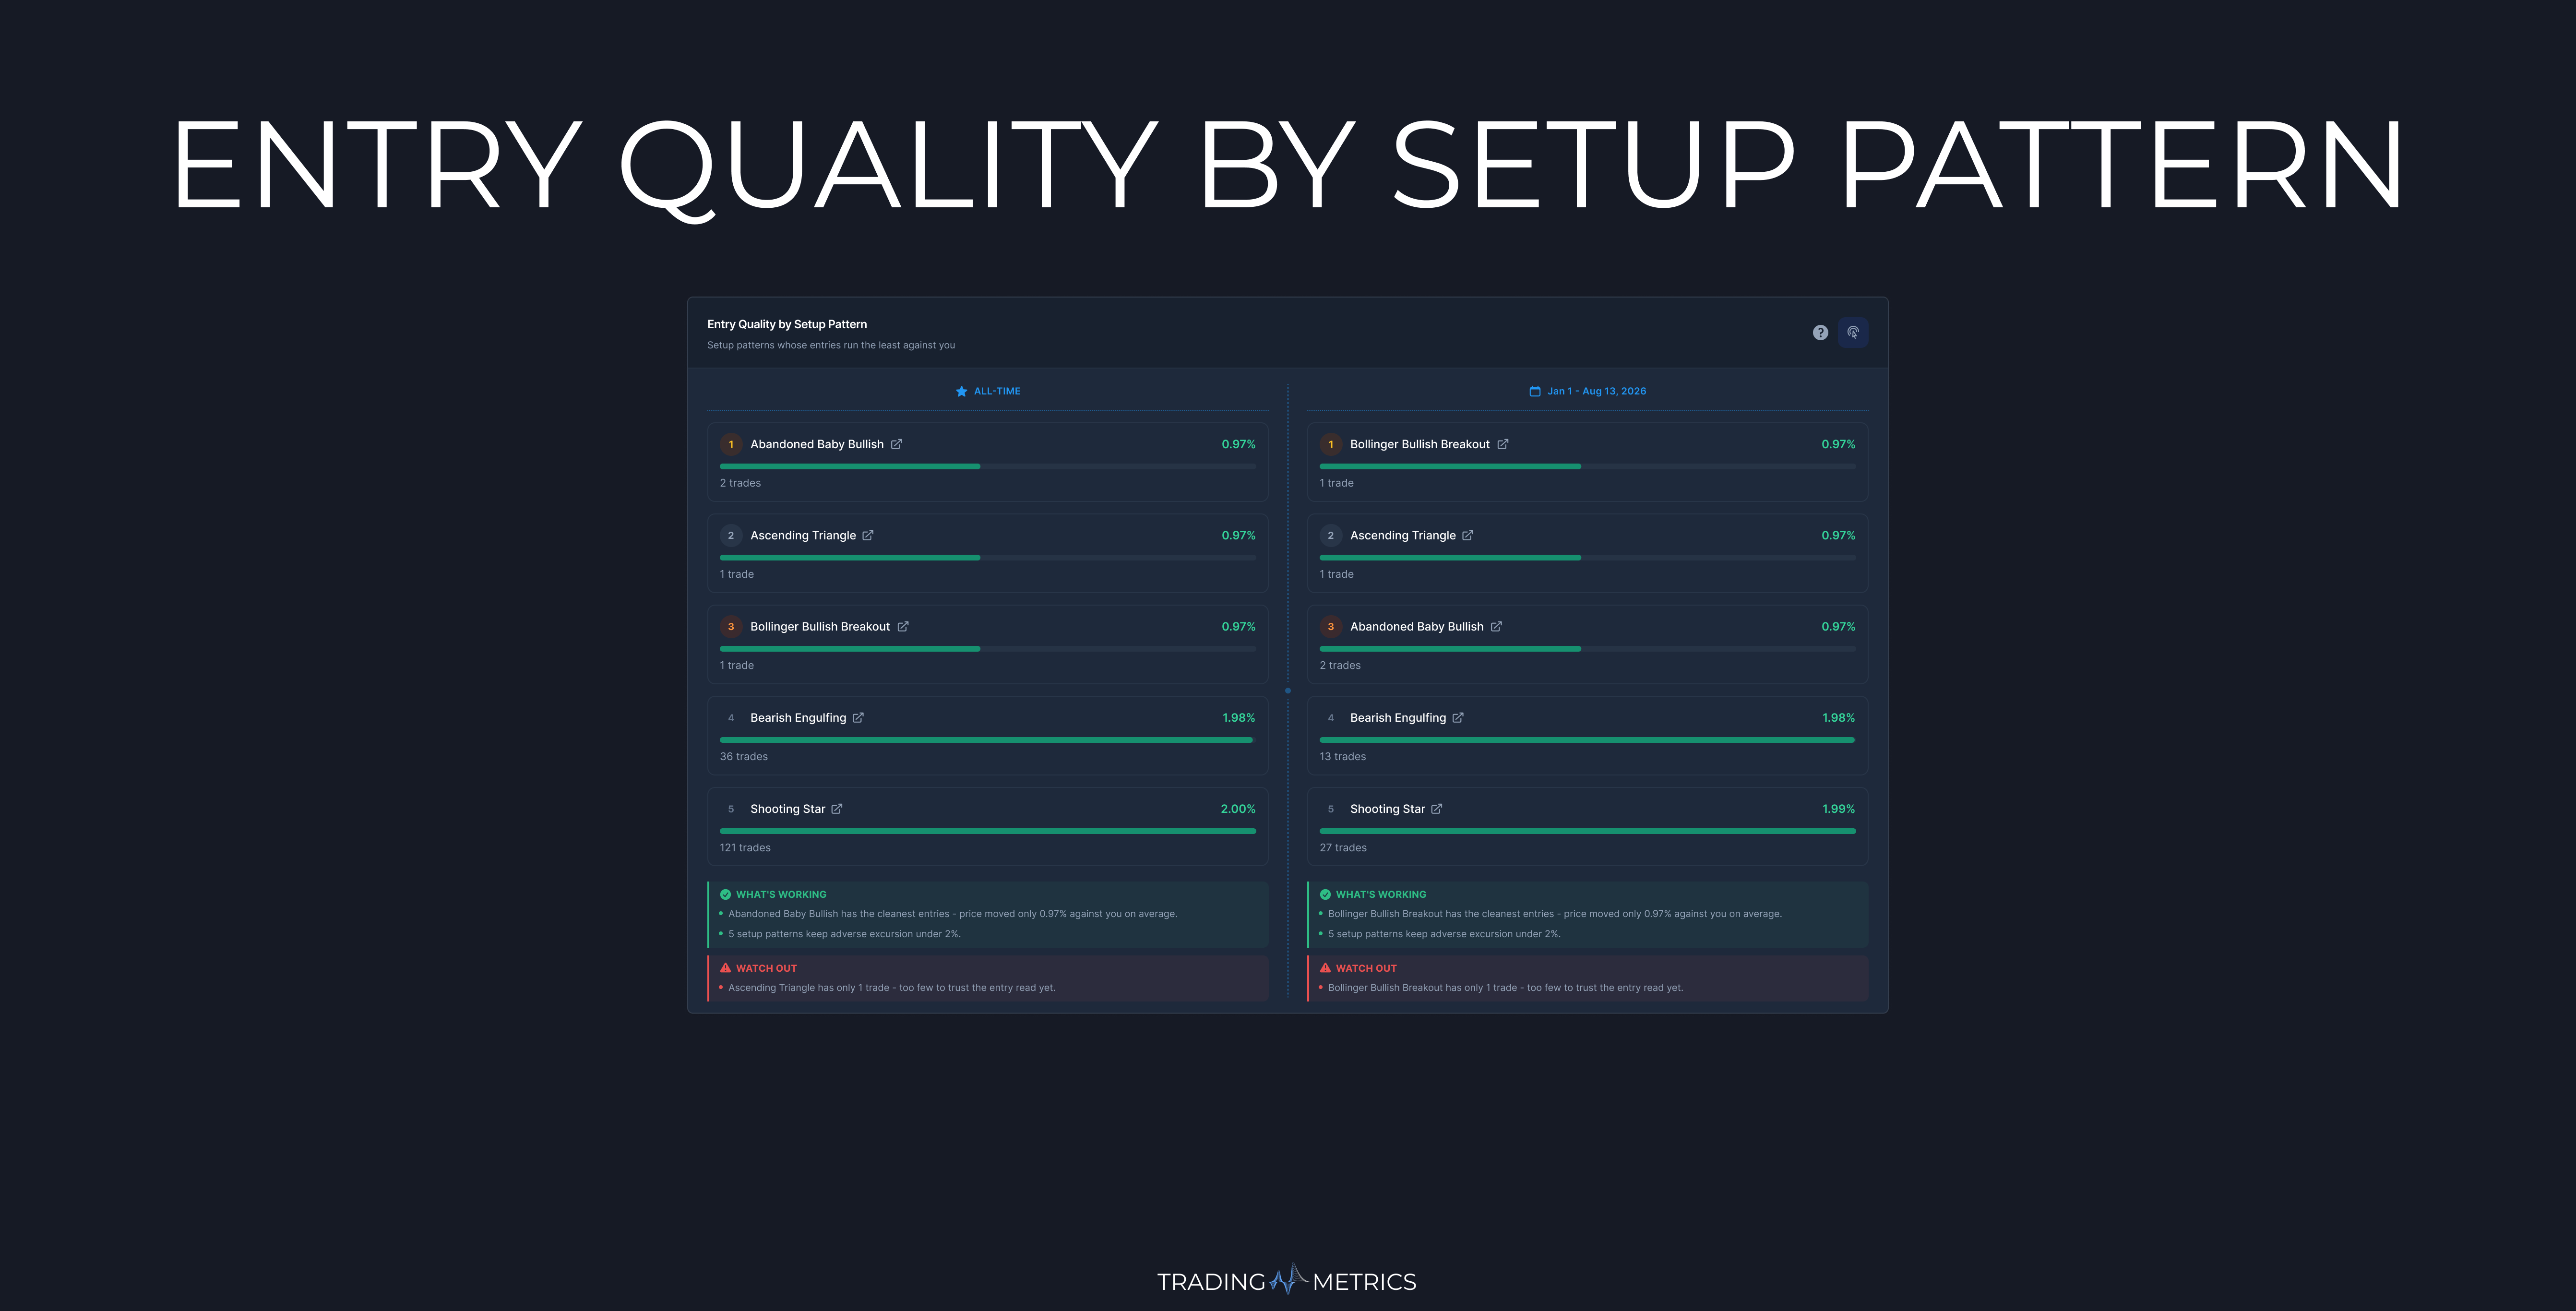Click the all-time "2 trades" count under Abandoned Baby Bullish
The height and width of the screenshot is (1311, 2576).
[x=740, y=483]
